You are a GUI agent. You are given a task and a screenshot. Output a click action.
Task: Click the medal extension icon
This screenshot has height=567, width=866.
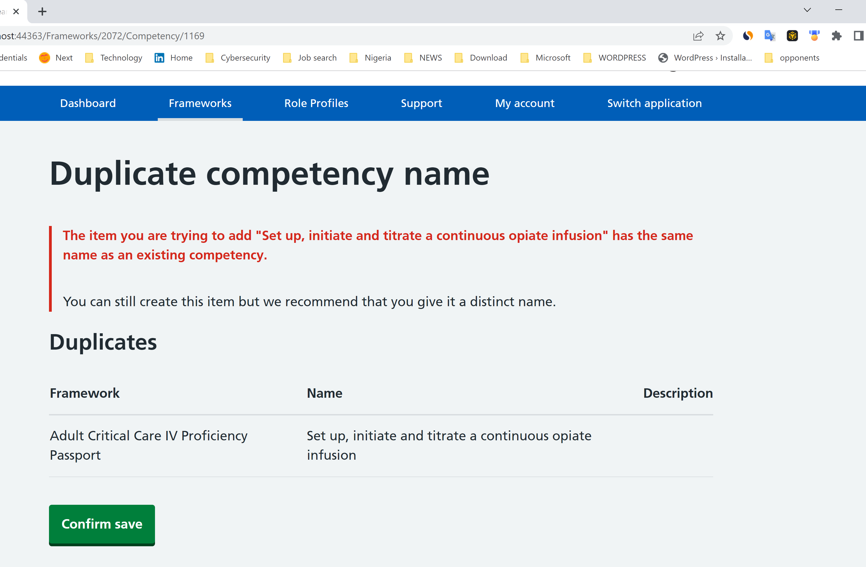[x=814, y=36]
